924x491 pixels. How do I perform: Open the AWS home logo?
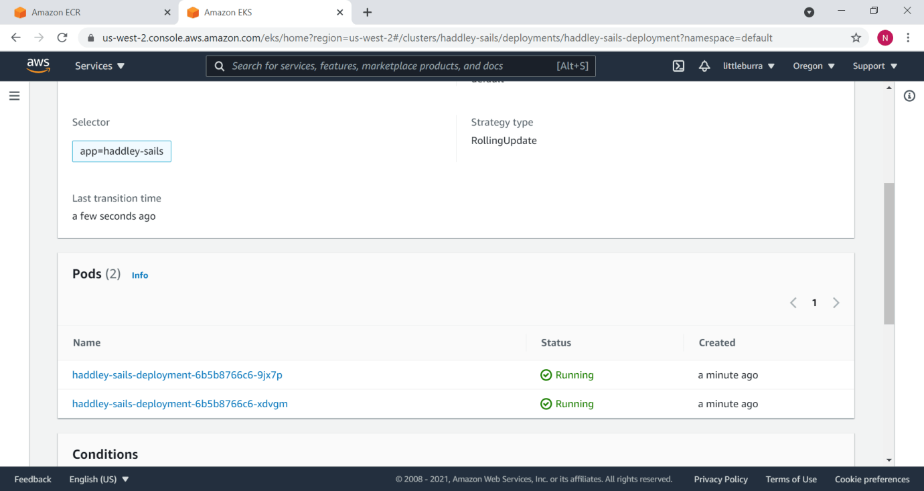coord(38,66)
